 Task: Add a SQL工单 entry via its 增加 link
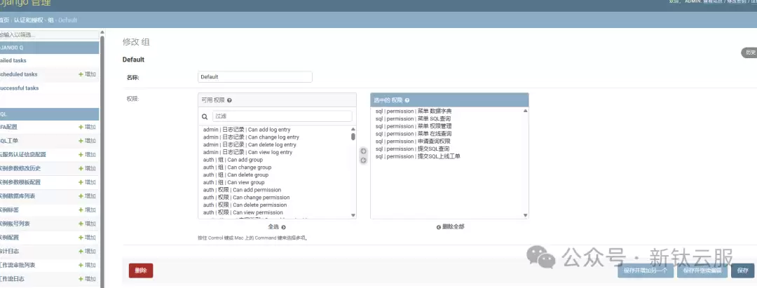88,141
